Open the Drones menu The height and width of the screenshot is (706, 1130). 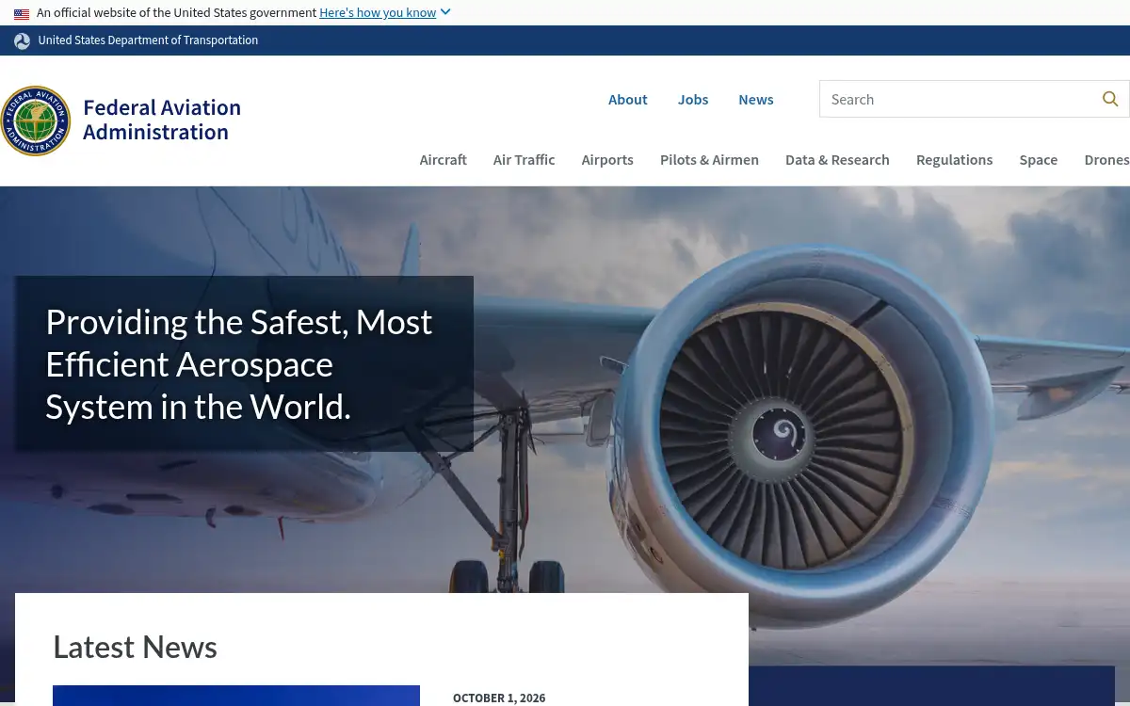pyautogui.click(x=1106, y=160)
